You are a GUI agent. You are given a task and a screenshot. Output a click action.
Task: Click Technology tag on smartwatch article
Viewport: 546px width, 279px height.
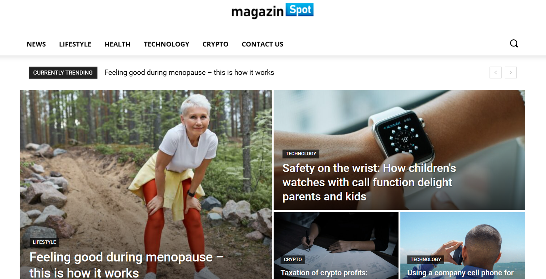coord(301,154)
